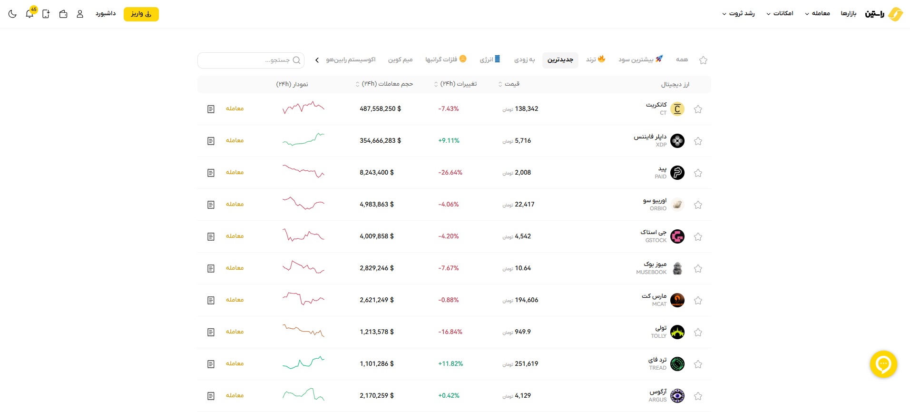The height and width of the screenshot is (412, 910).
Task: Open notifications bell with 45 badge
Action: pyautogui.click(x=30, y=13)
